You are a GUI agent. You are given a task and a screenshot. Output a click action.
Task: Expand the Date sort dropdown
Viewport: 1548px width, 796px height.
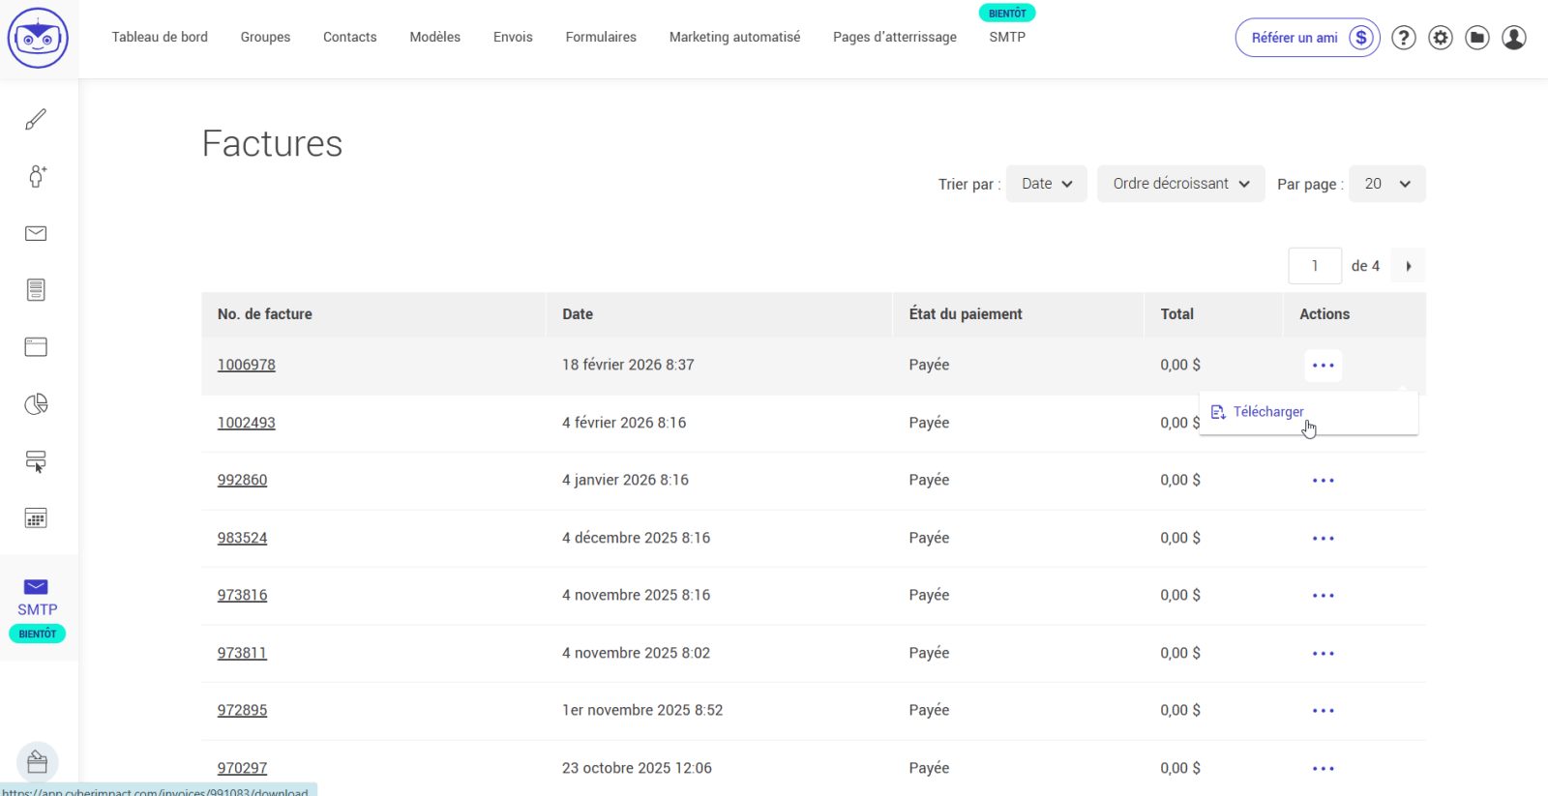[x=1046, y=184]
